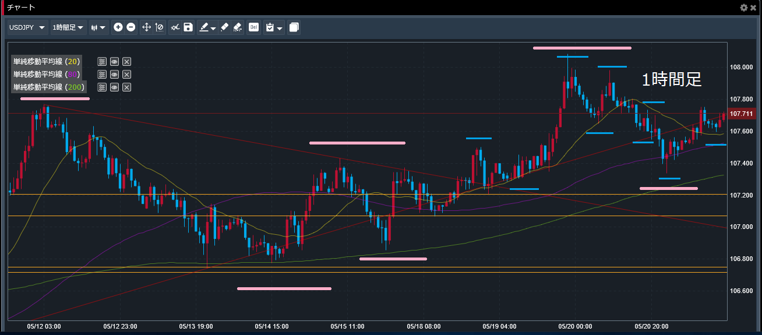Click the 107.800 price axis label

tap(740, 99)
